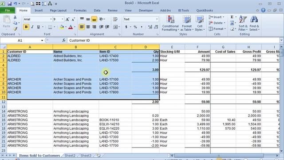Image resolution: width=284 pixels, height=160 pixels.
Task: Click the Insert Worksheet tab icon
Action: point(99,156)
